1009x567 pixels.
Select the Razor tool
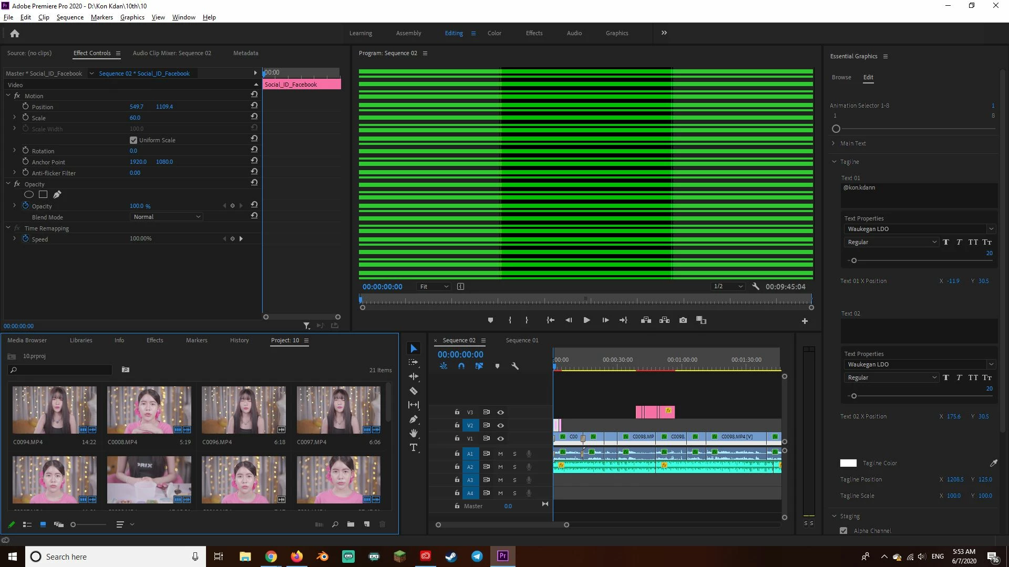414,391
